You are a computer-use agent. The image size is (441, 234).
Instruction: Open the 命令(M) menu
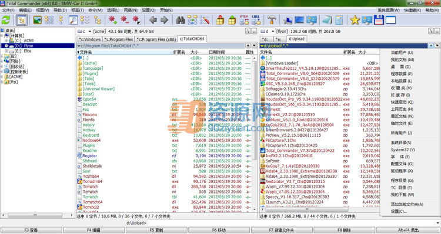click(95, 10)
